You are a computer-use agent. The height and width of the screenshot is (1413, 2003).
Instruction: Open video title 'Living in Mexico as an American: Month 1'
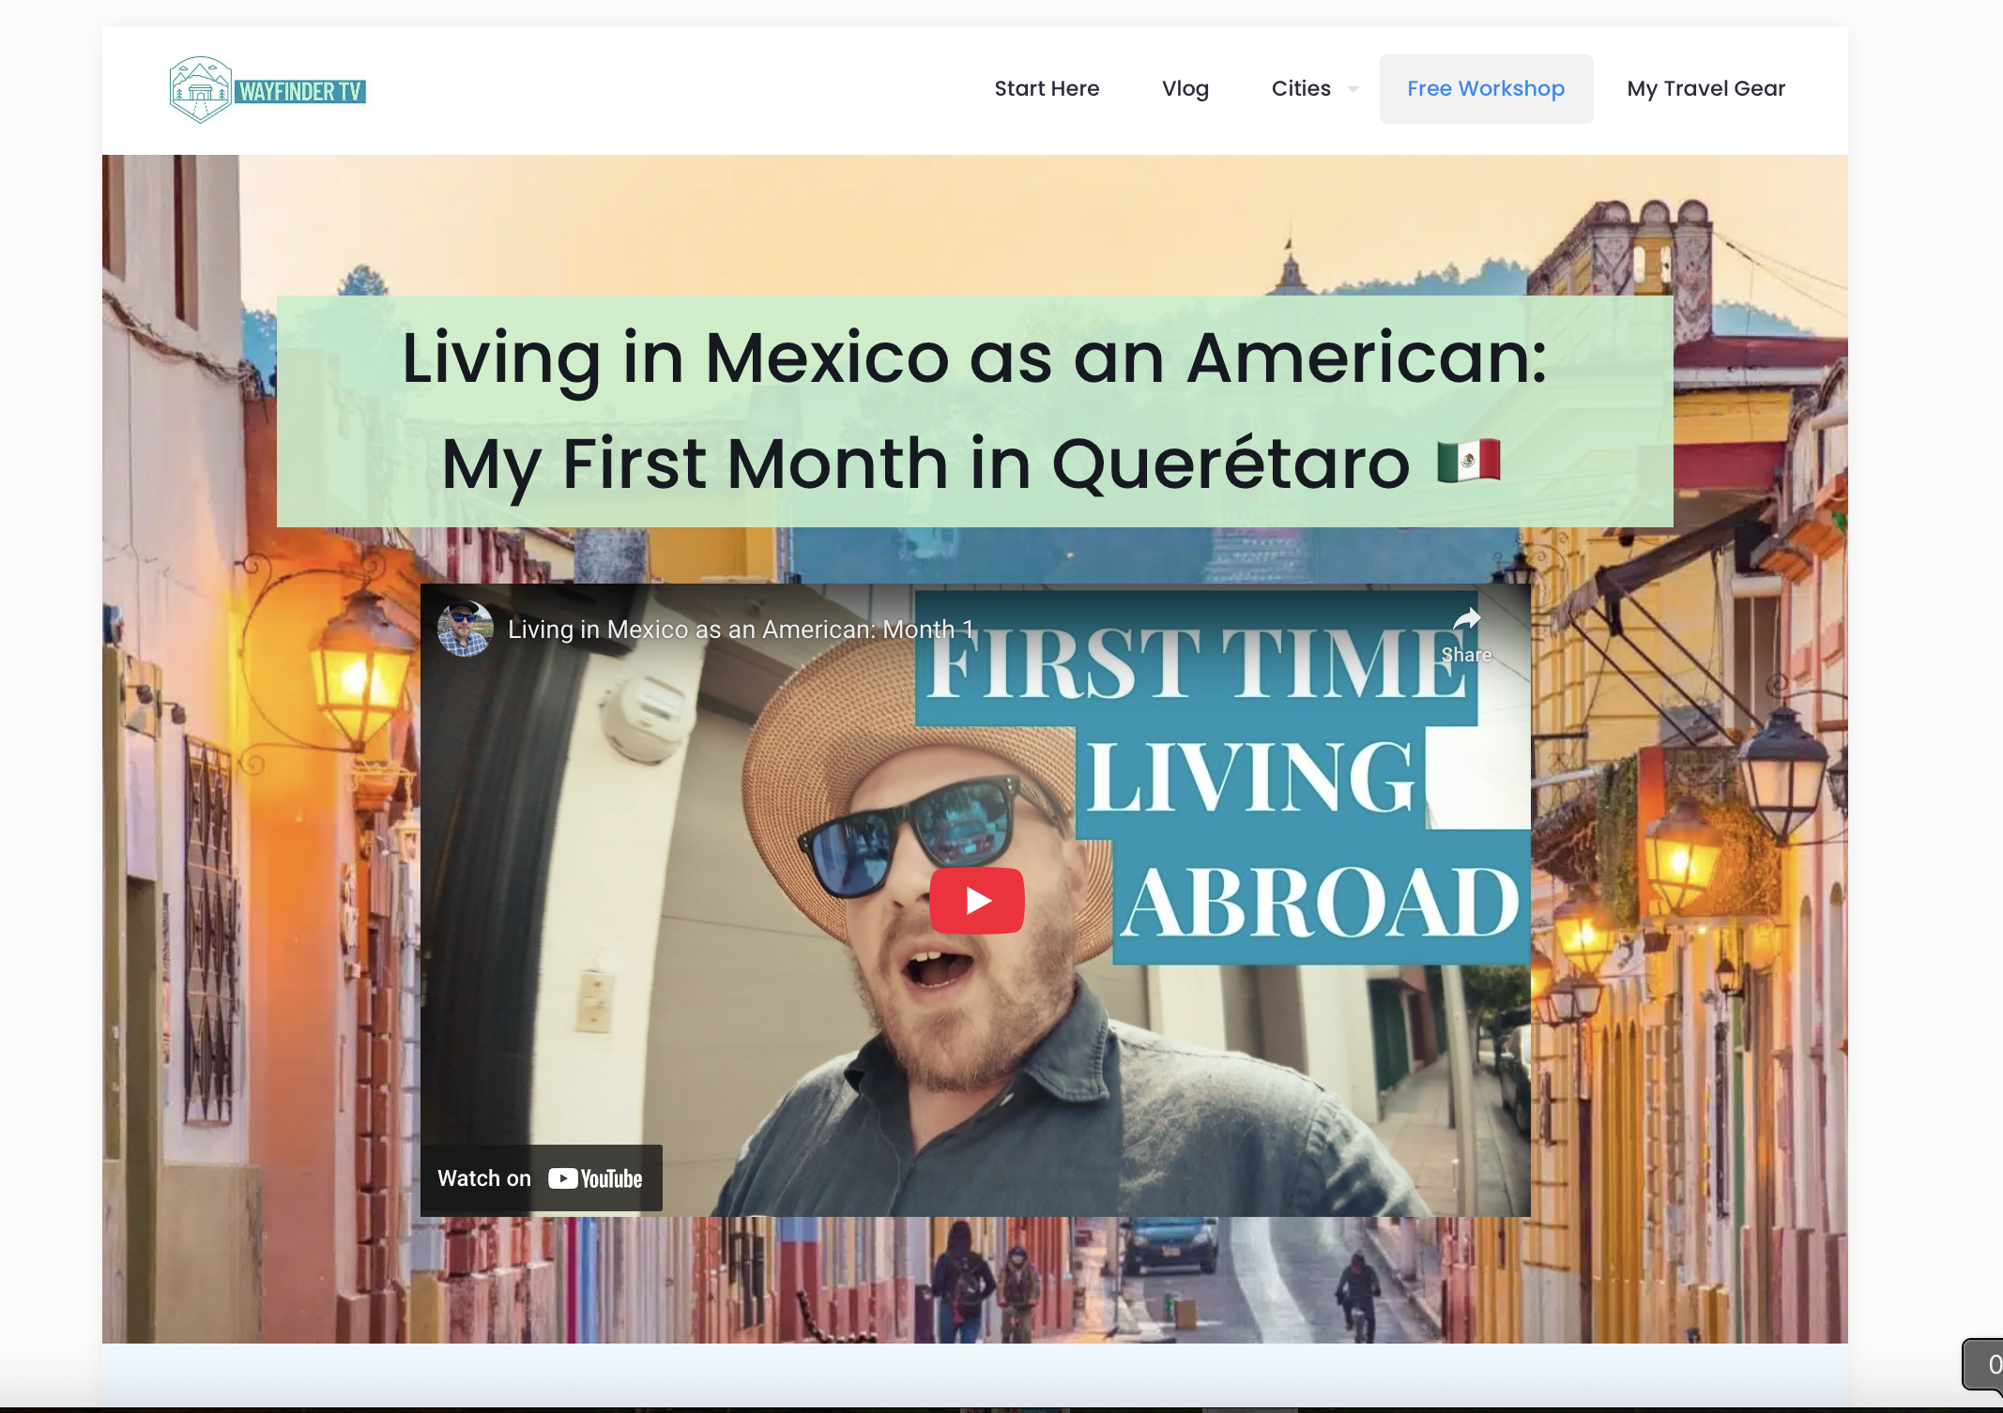tap(741, 629)
